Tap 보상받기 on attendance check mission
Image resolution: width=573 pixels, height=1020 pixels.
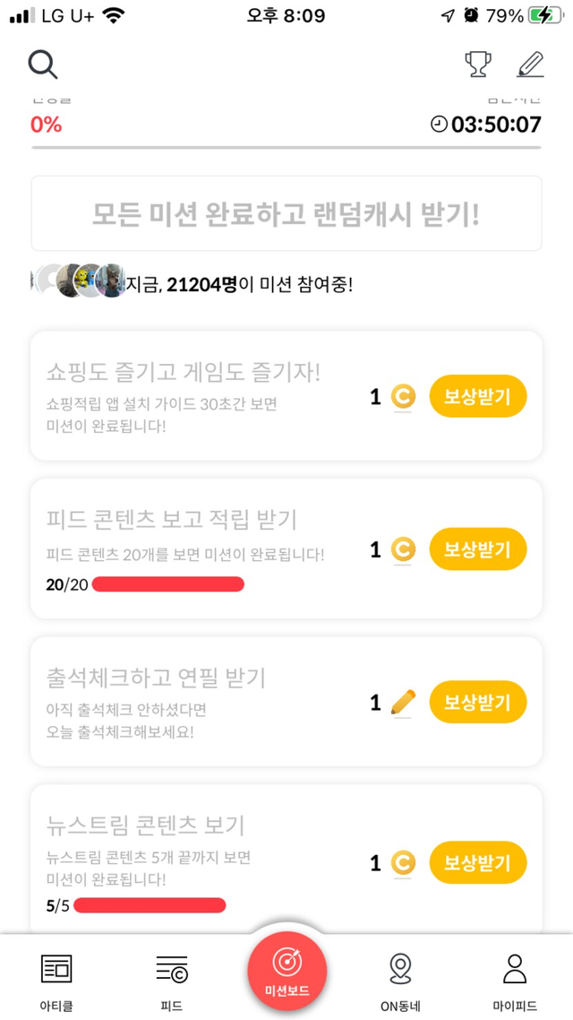(x=478, y=702)
